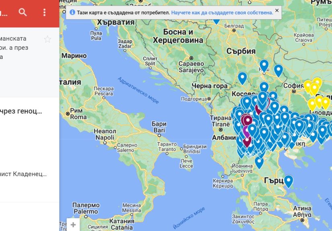Open the 'Научете как да създадете своя собствена' link
The width and height of the screenshot is (332, 231).
tap(222, 12)
